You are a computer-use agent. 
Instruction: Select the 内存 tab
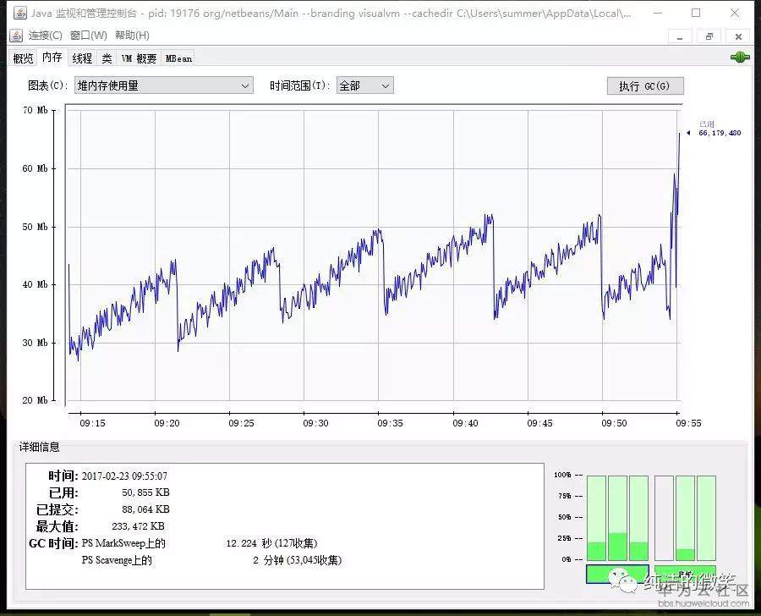tap(52, 58)
